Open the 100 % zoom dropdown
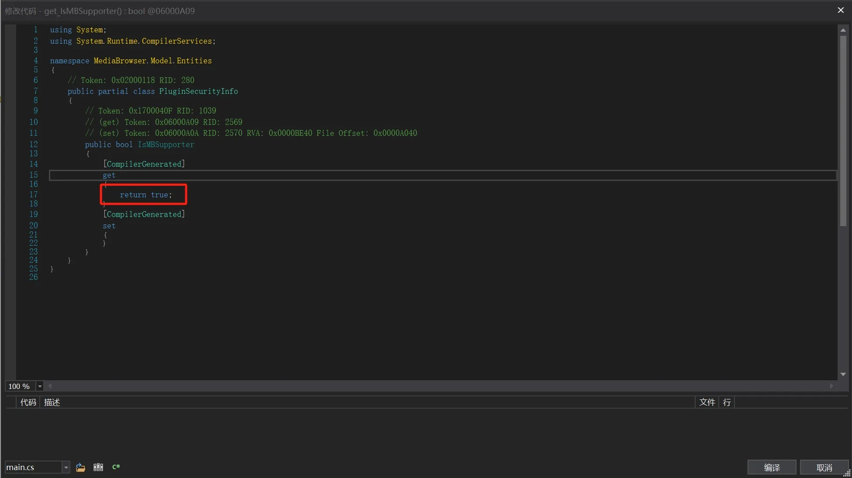Image resolution: width=852 pixels, height=478 pixels. pyautogui.click(x=40, y=386)
